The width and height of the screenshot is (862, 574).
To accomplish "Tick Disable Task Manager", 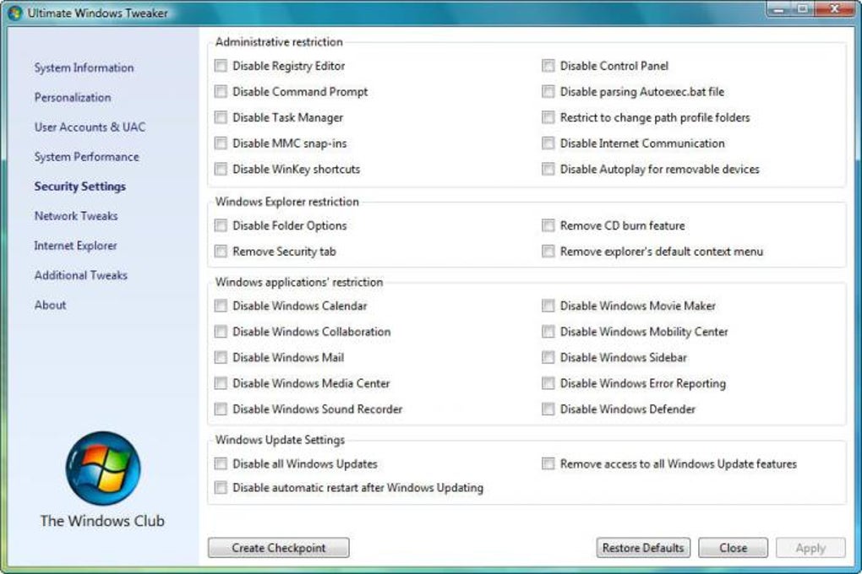I will [221, 117].
